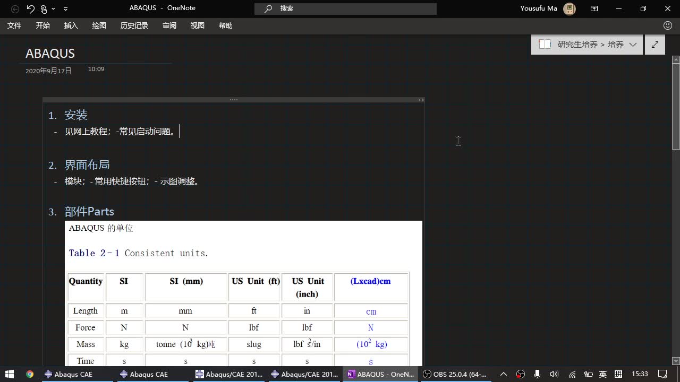Click vertical scrollbar thumb
The height and width of the screenshot is (382, 680).
coord(676,107)
